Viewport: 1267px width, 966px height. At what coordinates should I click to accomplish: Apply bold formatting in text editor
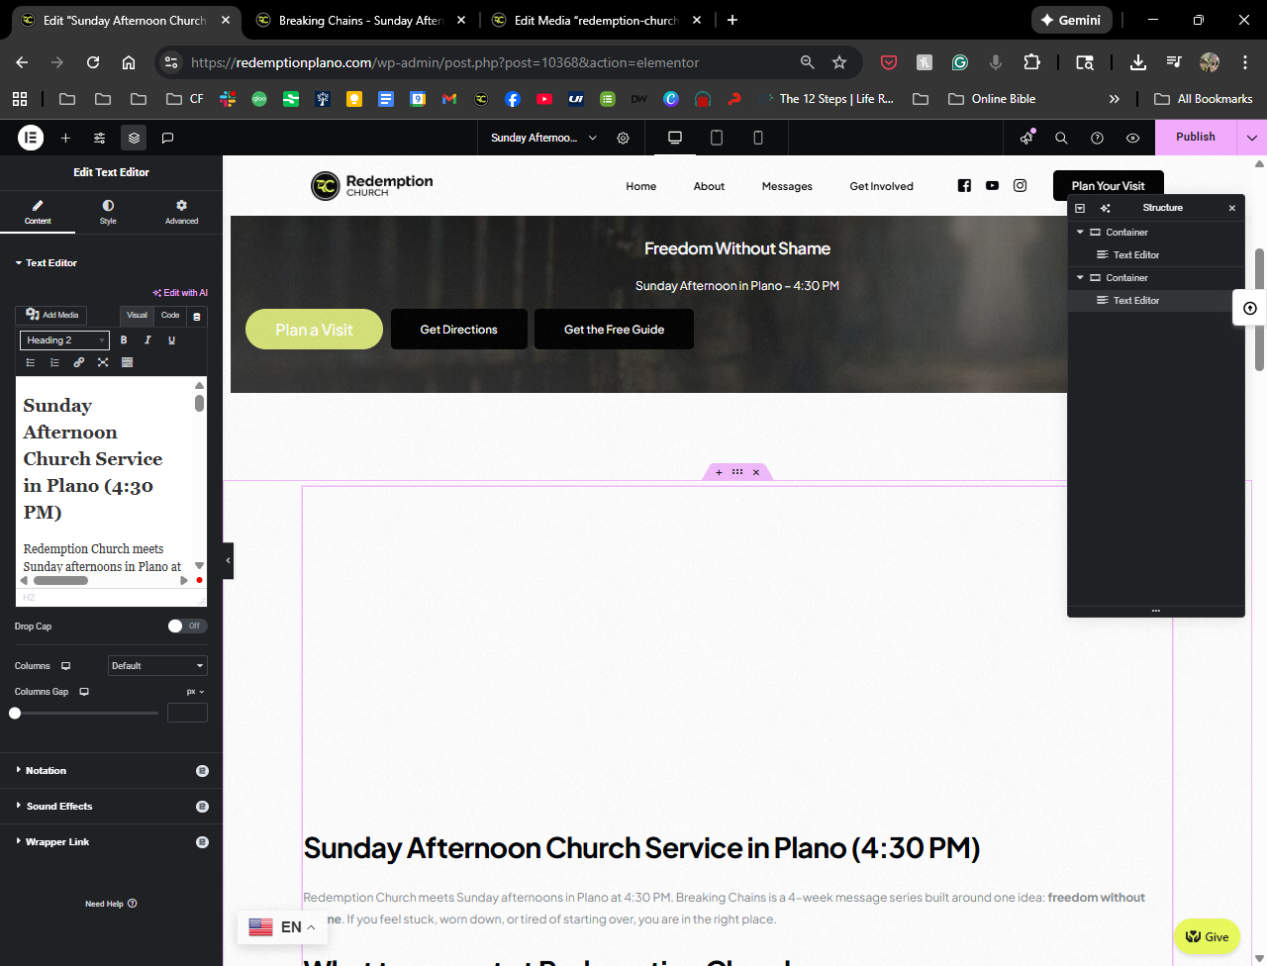(124, 340)
